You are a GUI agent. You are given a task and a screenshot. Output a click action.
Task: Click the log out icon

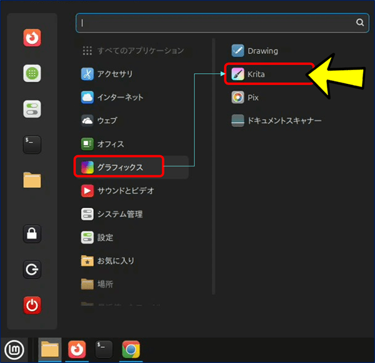[32, 270]
